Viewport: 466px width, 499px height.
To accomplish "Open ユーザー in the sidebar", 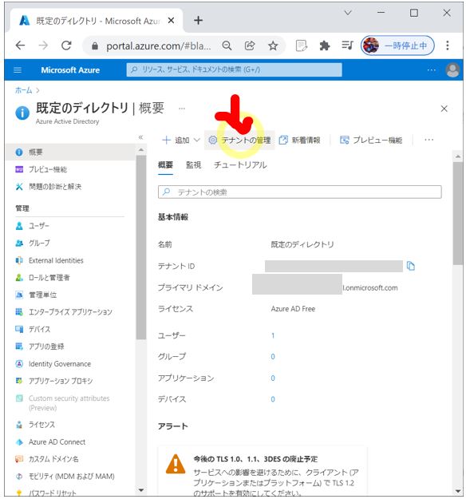I will pos(39,226).
